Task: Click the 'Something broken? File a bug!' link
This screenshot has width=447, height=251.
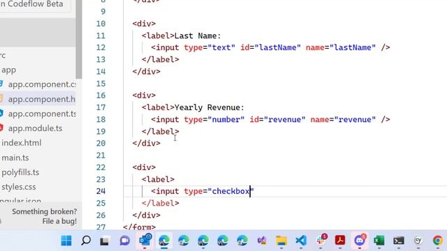Action: tap(44, 216)
